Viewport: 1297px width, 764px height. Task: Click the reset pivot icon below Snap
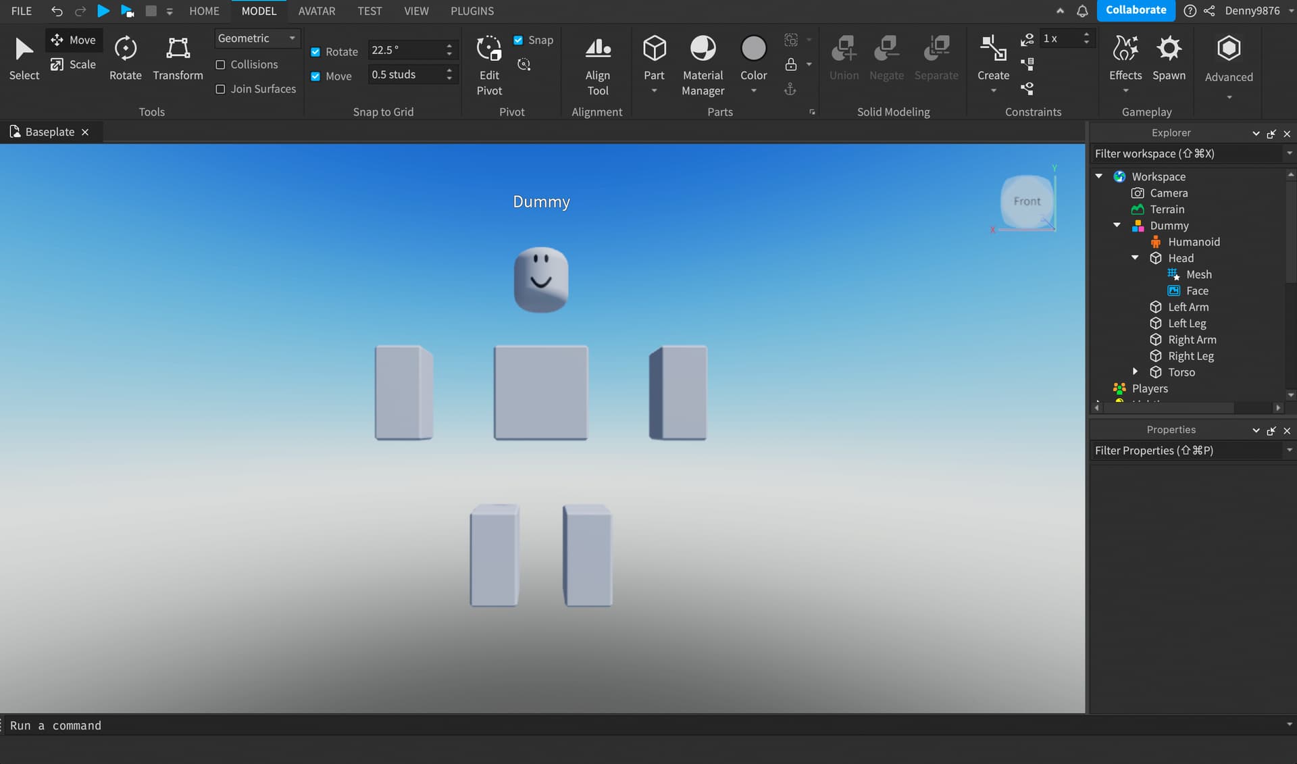pos(524,64)
